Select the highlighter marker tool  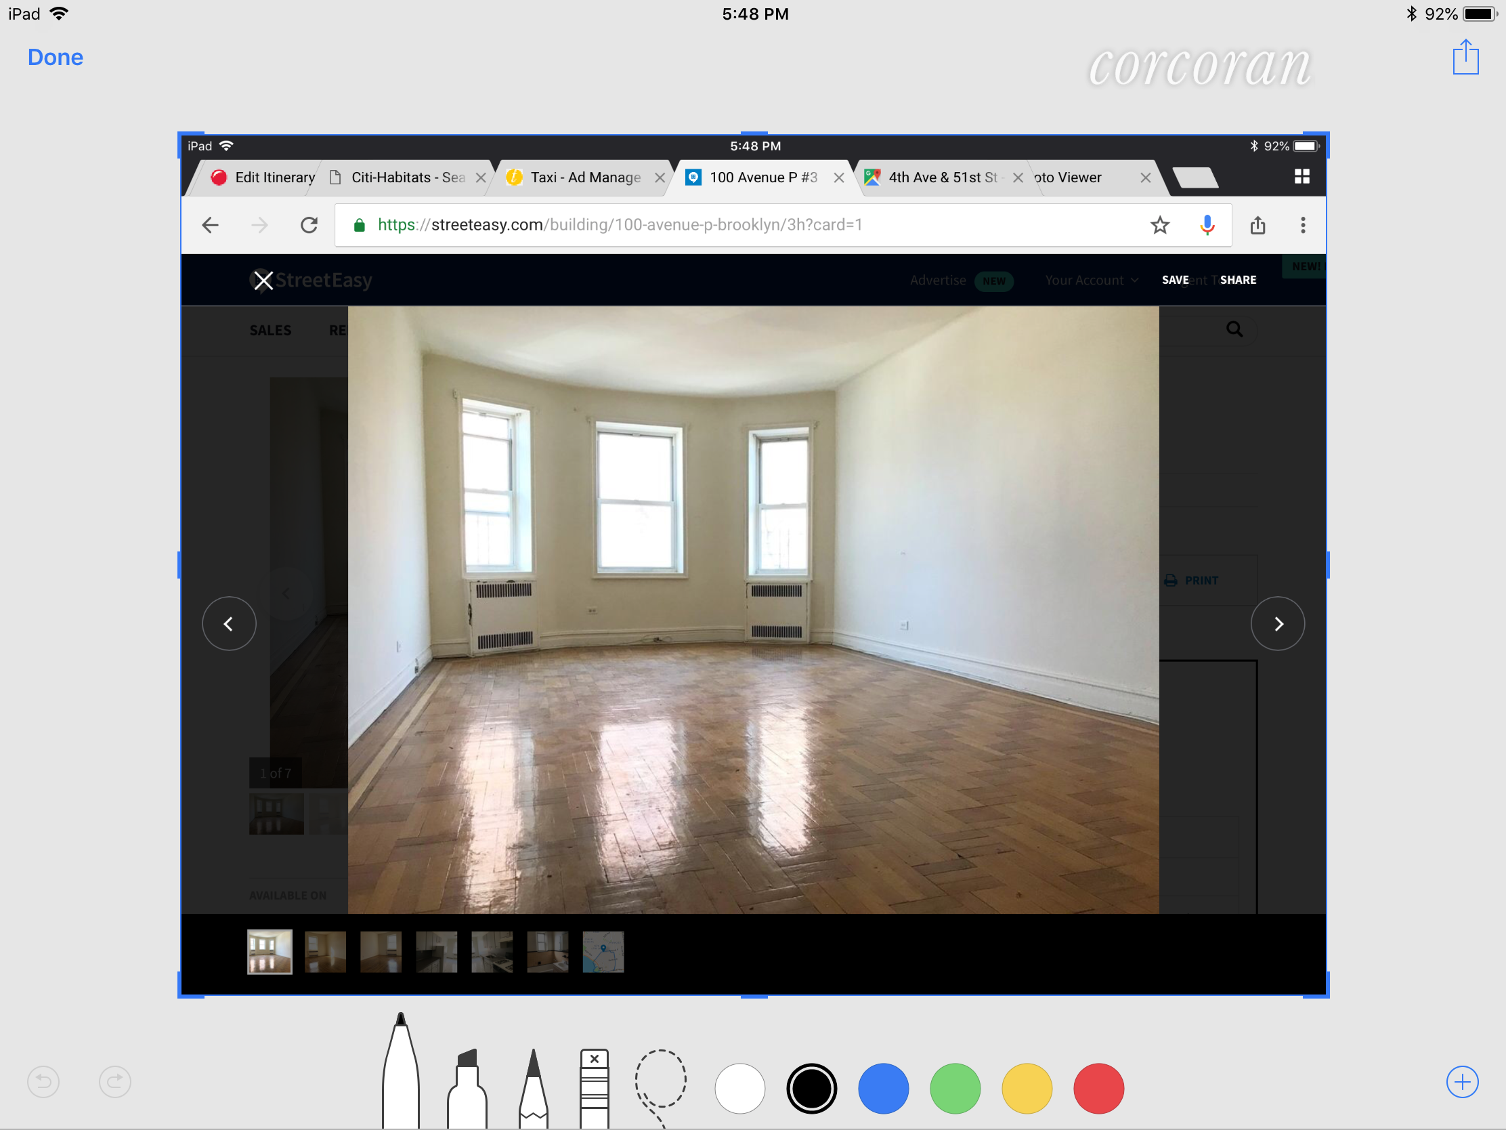[x=467, y=1089]
